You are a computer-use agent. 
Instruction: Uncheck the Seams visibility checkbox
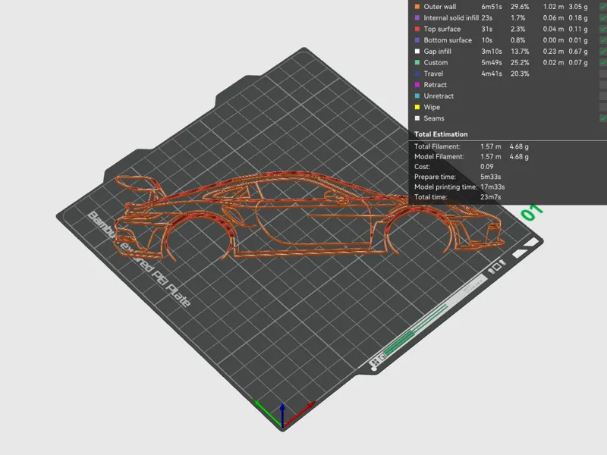point(603,118)
